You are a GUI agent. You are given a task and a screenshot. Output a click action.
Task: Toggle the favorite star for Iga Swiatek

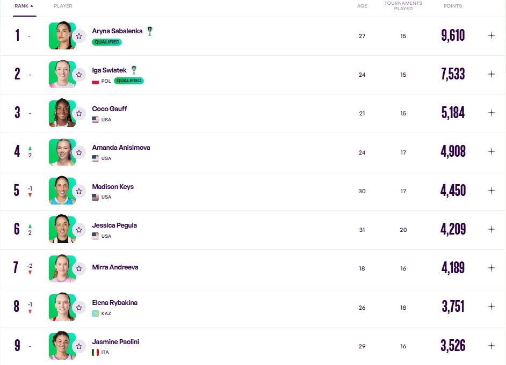click(79, 75)
